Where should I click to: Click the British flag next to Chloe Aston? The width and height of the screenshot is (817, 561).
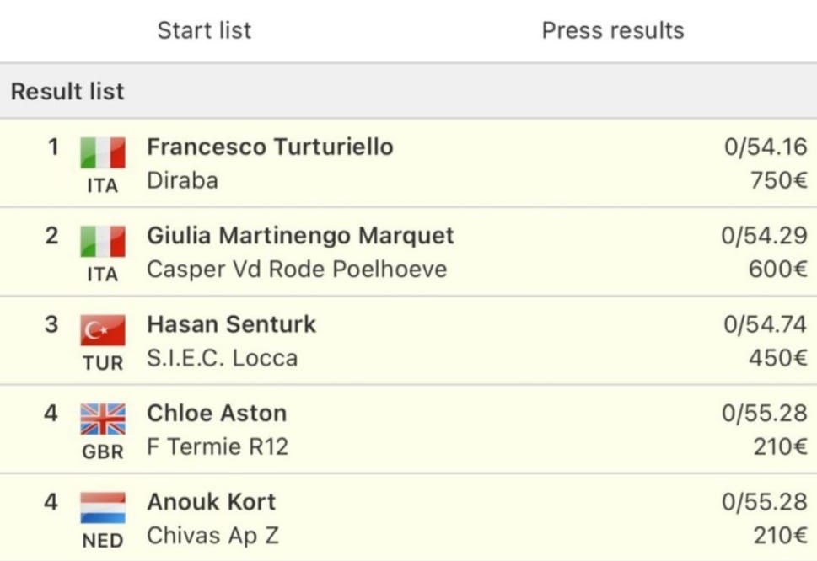pyautogui.click(x=103, y=419)
